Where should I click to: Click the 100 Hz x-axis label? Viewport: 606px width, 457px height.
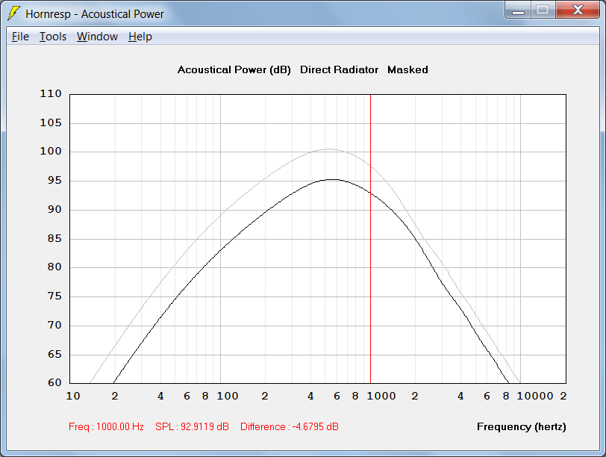227,396
